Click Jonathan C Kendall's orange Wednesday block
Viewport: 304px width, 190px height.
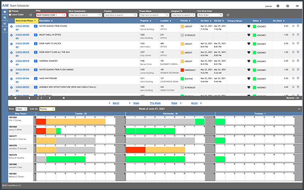pos(165,150)
